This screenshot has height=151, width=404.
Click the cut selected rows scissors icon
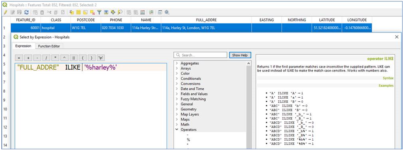49,12
